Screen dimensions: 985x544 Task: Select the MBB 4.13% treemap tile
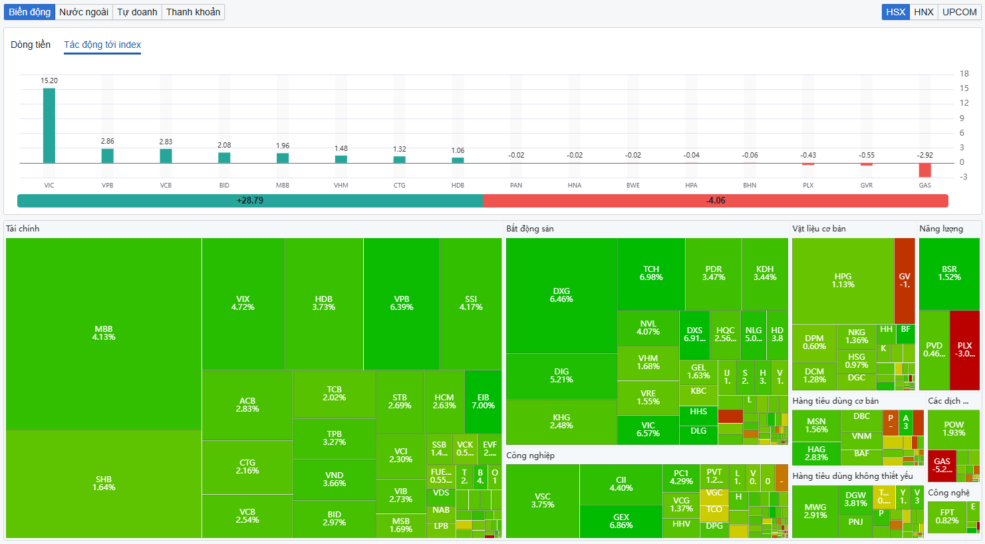pos(104,334)
